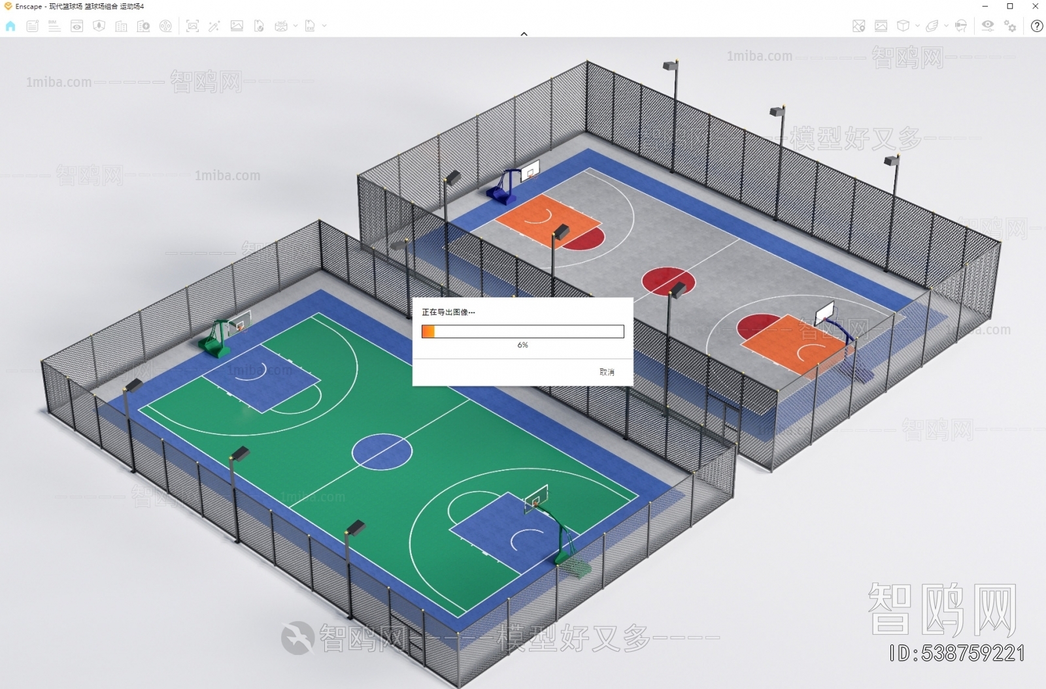
Task: Collapse the toolbar with the top arrow
Action: tap(523, 33)
